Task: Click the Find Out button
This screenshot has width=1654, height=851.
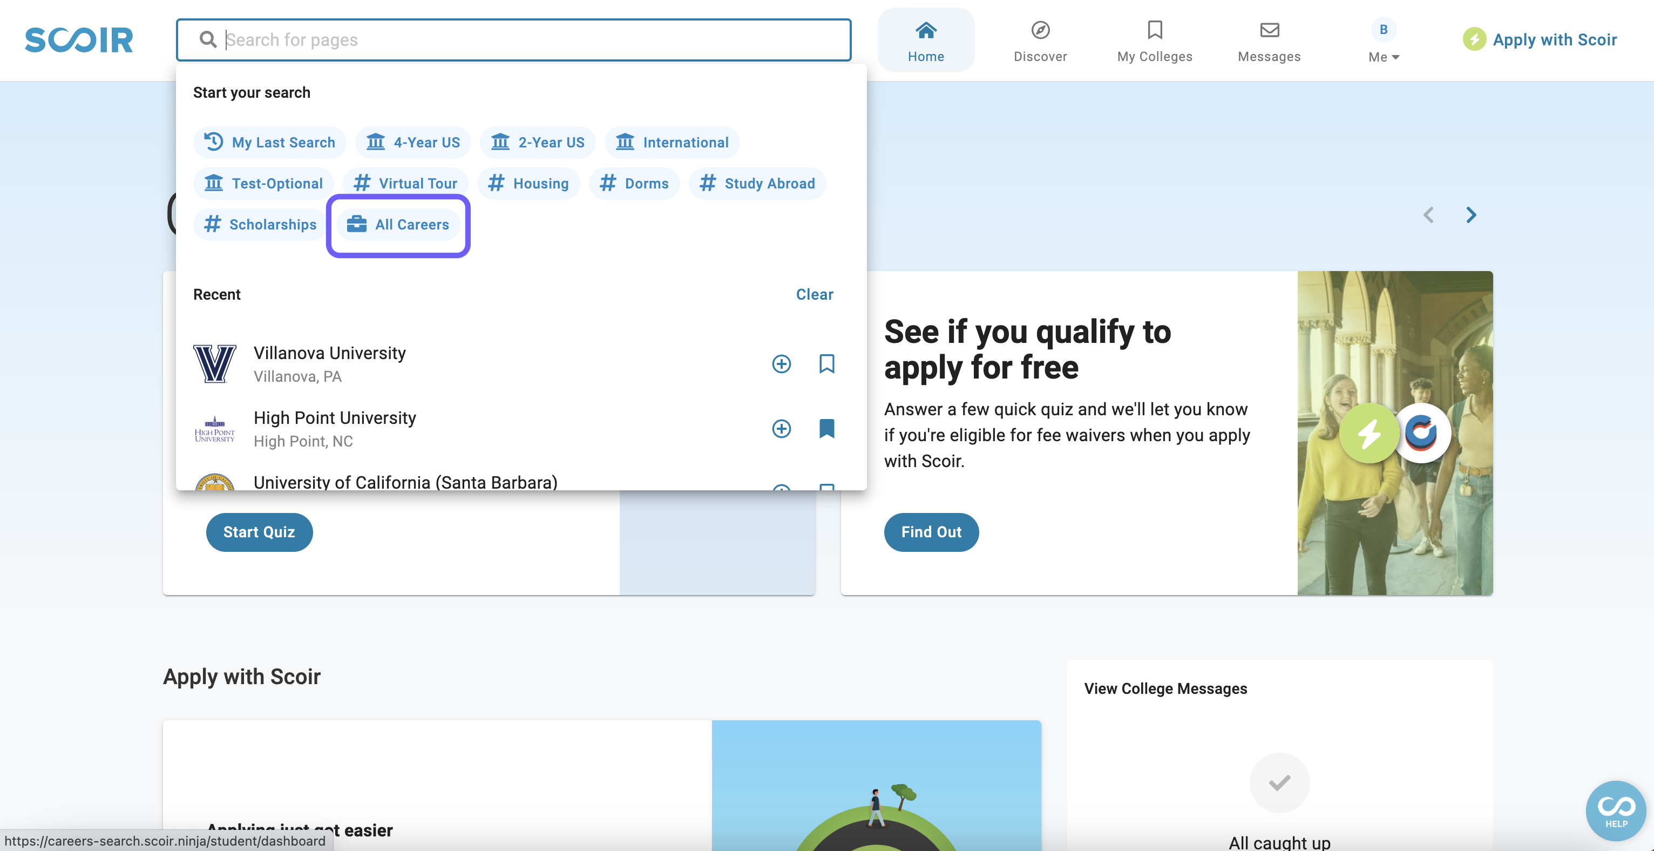Action: point(931,532)
